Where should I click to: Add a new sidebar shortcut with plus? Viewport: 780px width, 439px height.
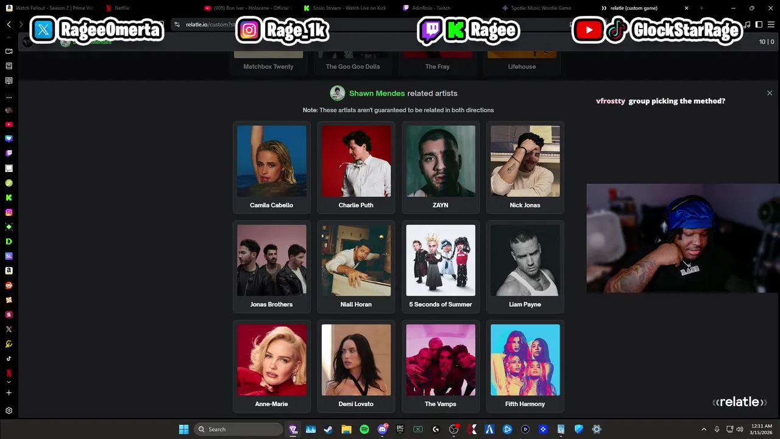9,393
